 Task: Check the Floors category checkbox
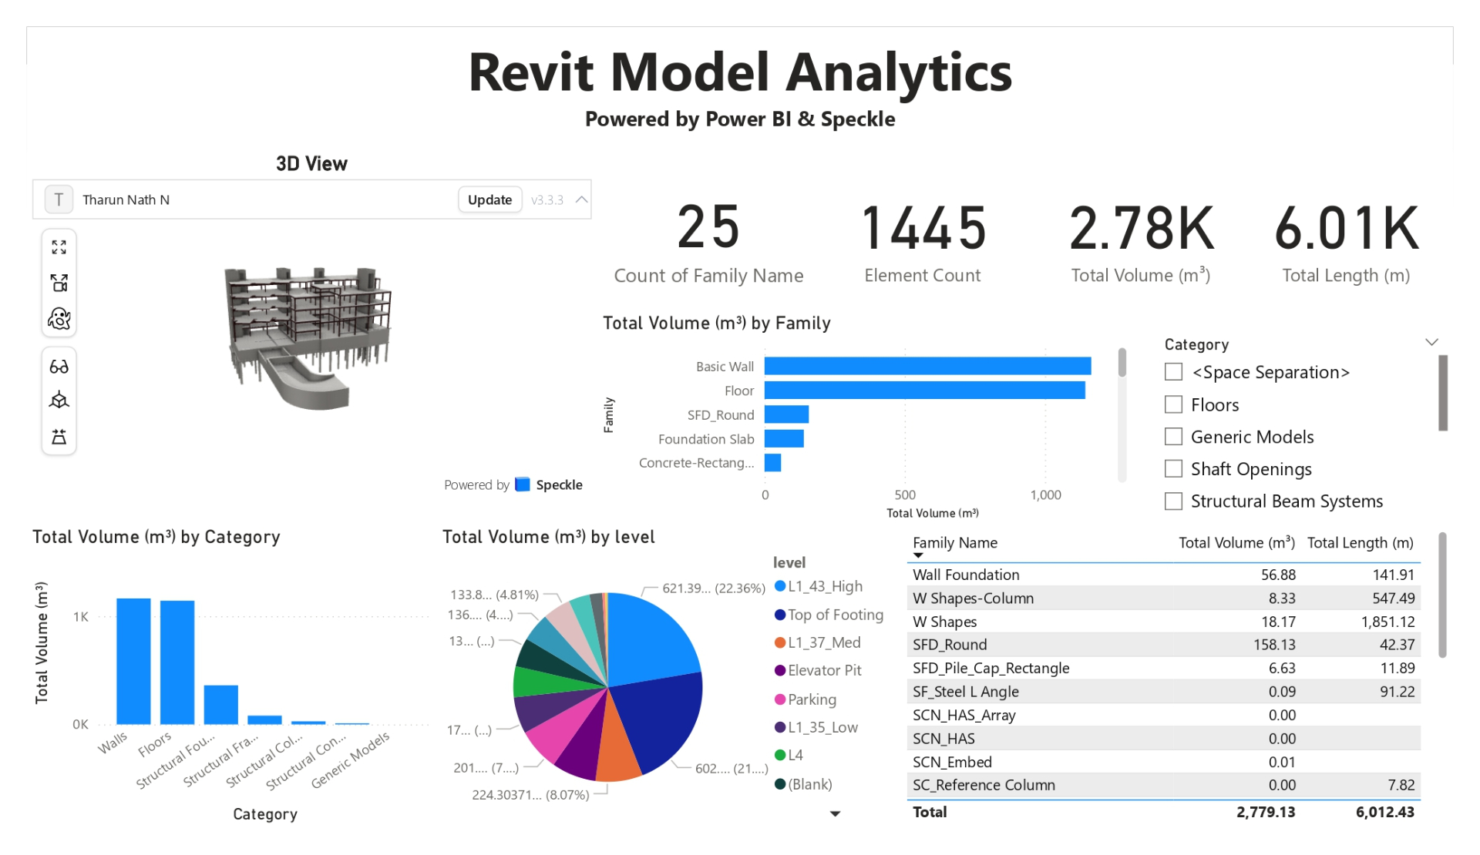(x=1173, y=404)
